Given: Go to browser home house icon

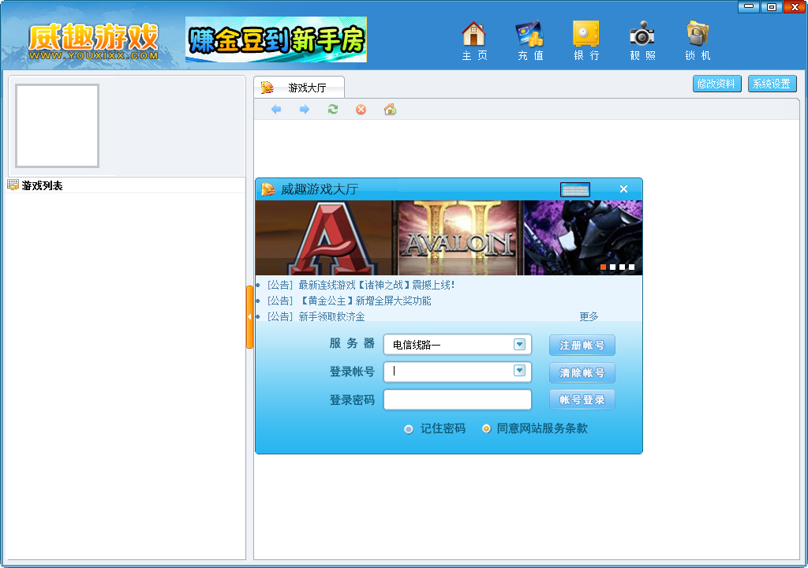Looking at the screenshot, I should [x=390, y=109].
